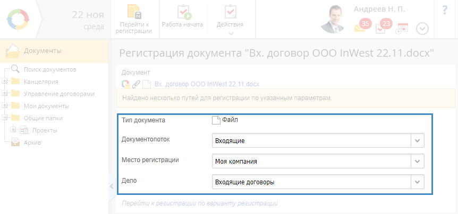Open 'Место регистрации' dropdown arrow
The height and width of the screenshot is (214, 458).
pyautogui.click(x=417, y=161)
